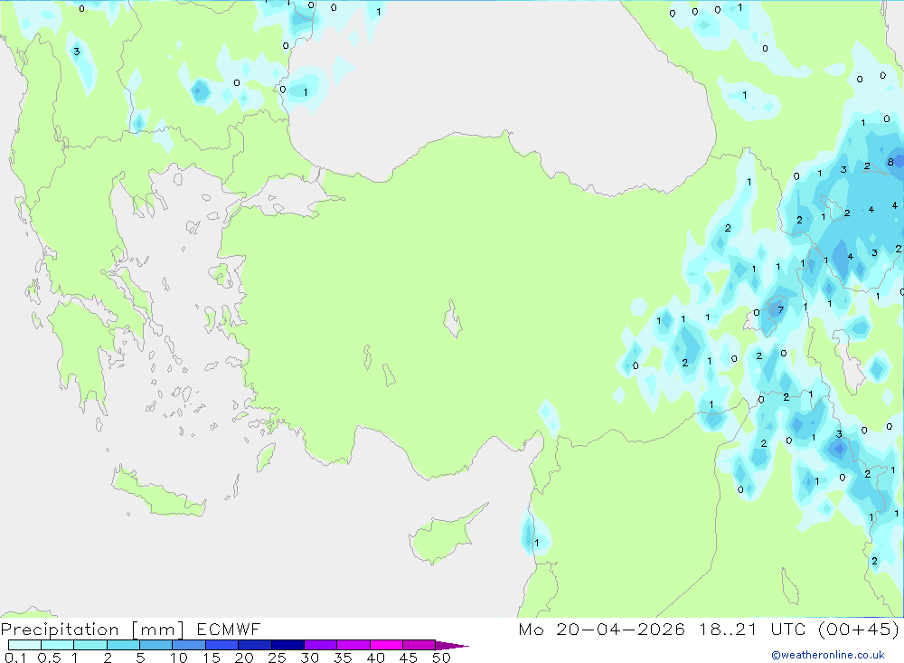Click the 40–45 mm magenta legend swatch

click(386, 645)
